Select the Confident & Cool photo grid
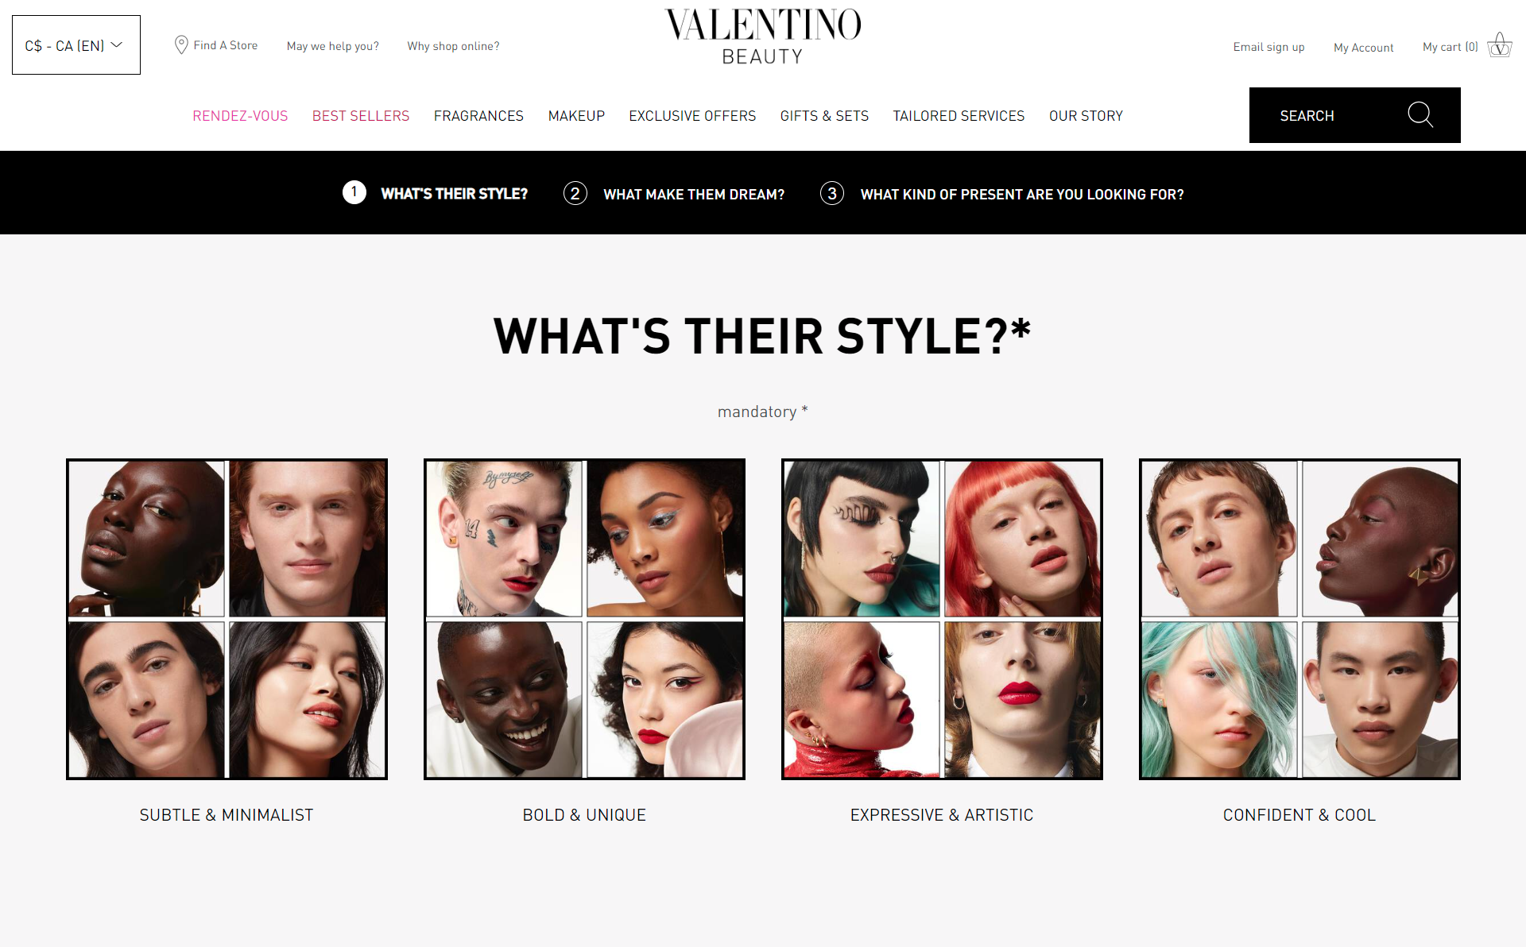This screenshot has height=947, width=1526. [1299, 619]
